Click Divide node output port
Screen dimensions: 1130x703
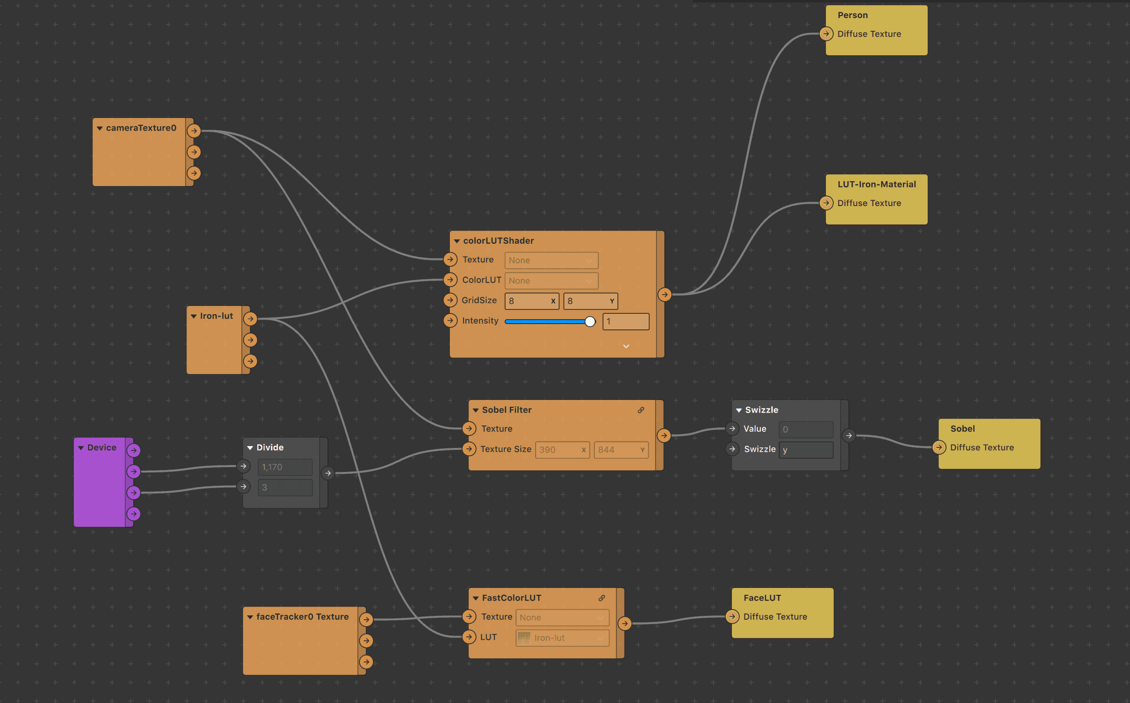pos(328,473)
